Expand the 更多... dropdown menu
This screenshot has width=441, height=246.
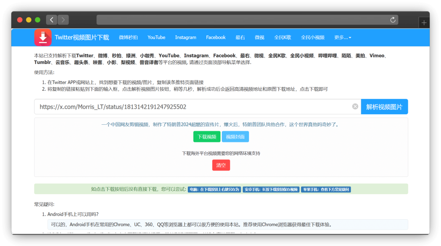[342, 38]
